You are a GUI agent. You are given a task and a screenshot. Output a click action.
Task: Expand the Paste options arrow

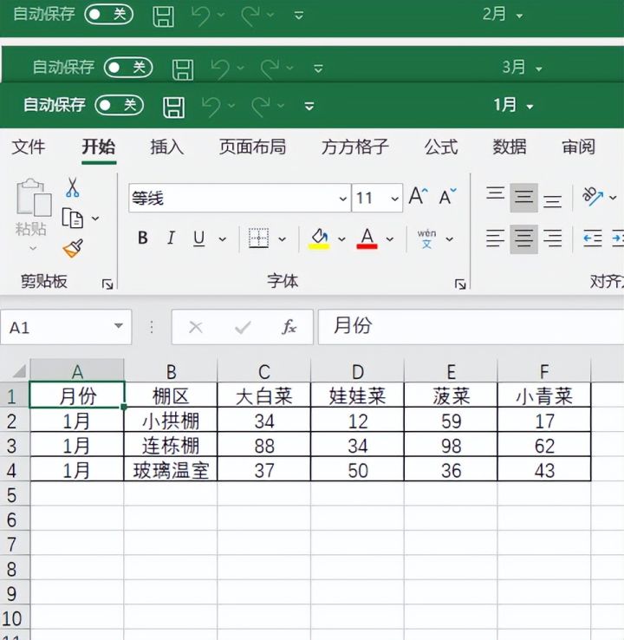(x=34, y=248)
